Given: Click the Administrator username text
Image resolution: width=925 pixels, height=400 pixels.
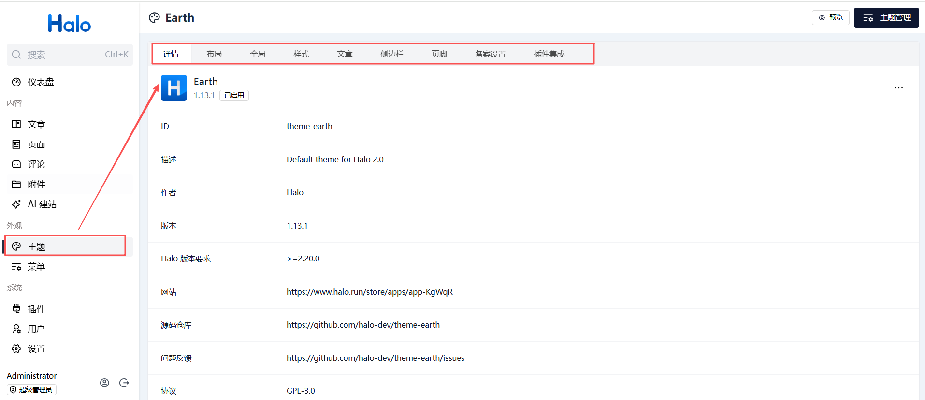Looking at the screenshot, I should [x=31, y=376].
